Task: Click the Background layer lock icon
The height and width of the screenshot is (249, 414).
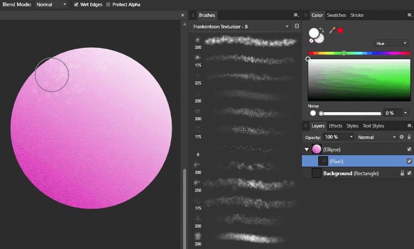Action: (402, 173)
